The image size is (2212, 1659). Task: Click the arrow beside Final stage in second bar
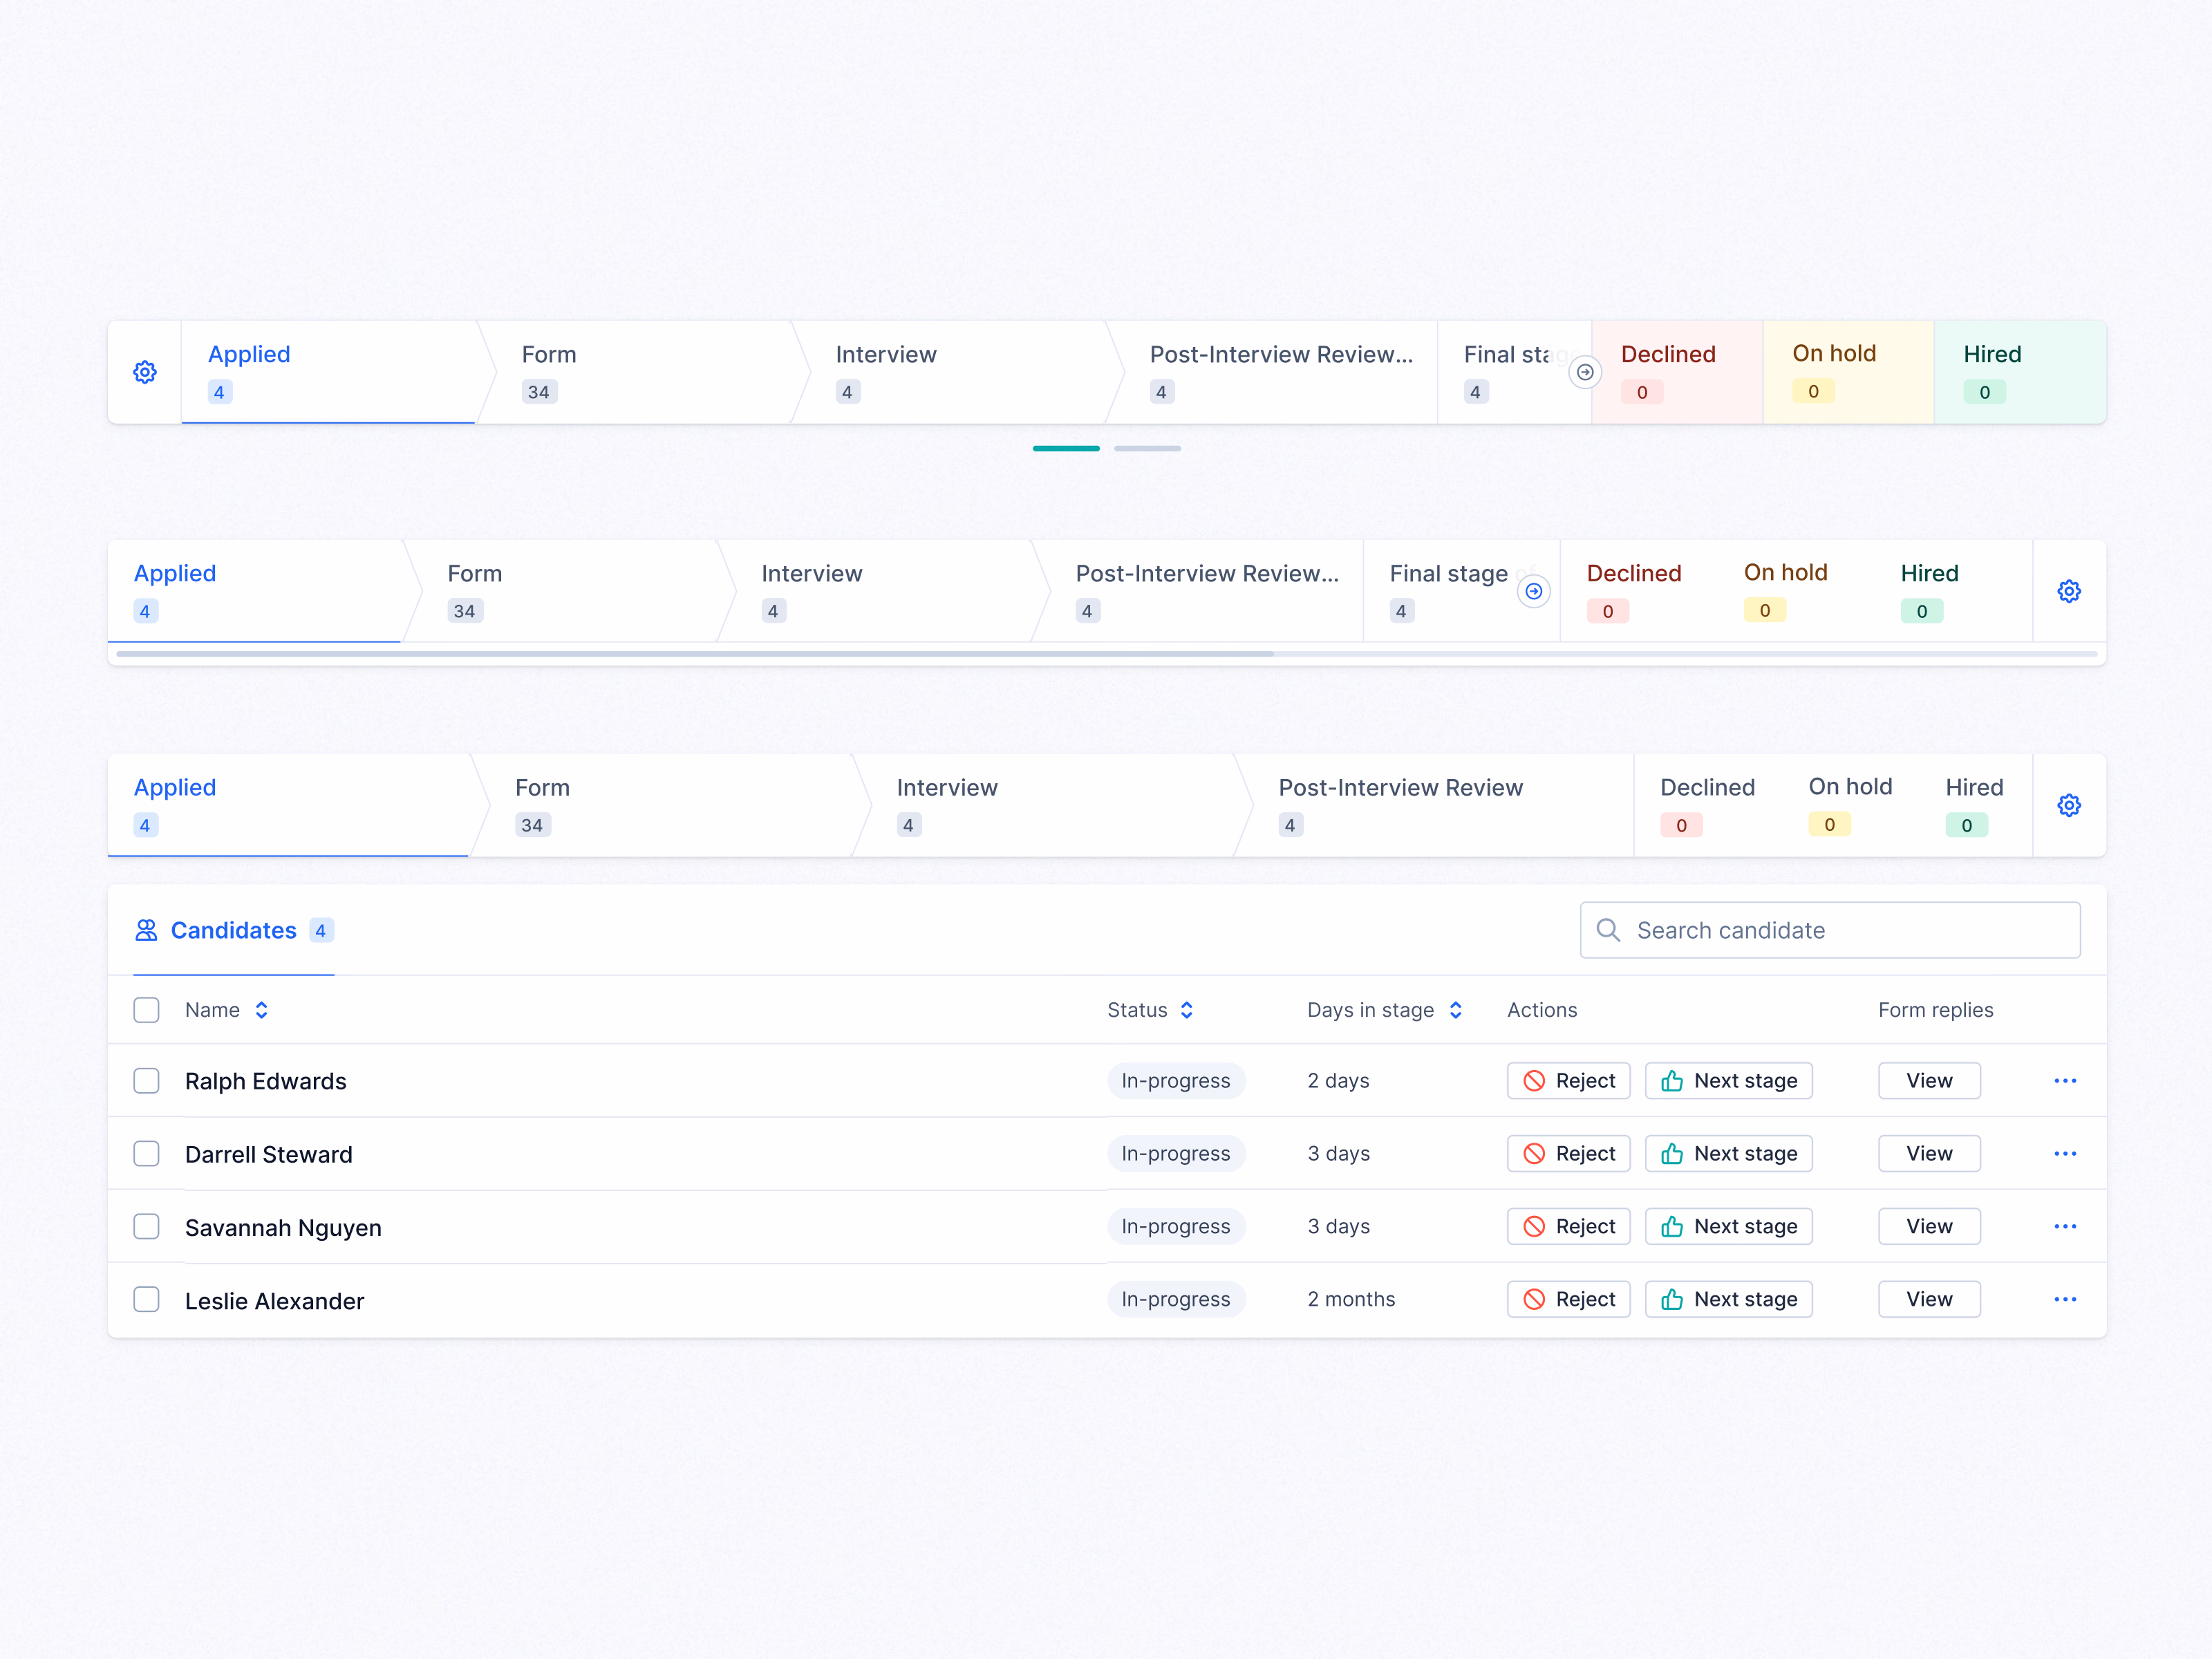click(x=1533, y=591)
